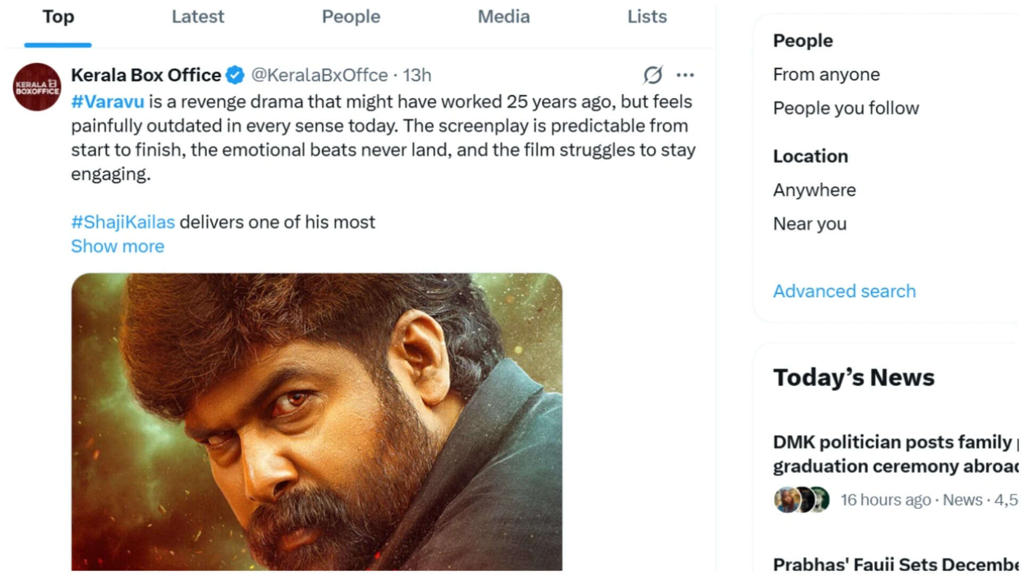Open the movie poster image in the tweet
The width and height of the screenshot is (1022, 574).
click(317, 422)
